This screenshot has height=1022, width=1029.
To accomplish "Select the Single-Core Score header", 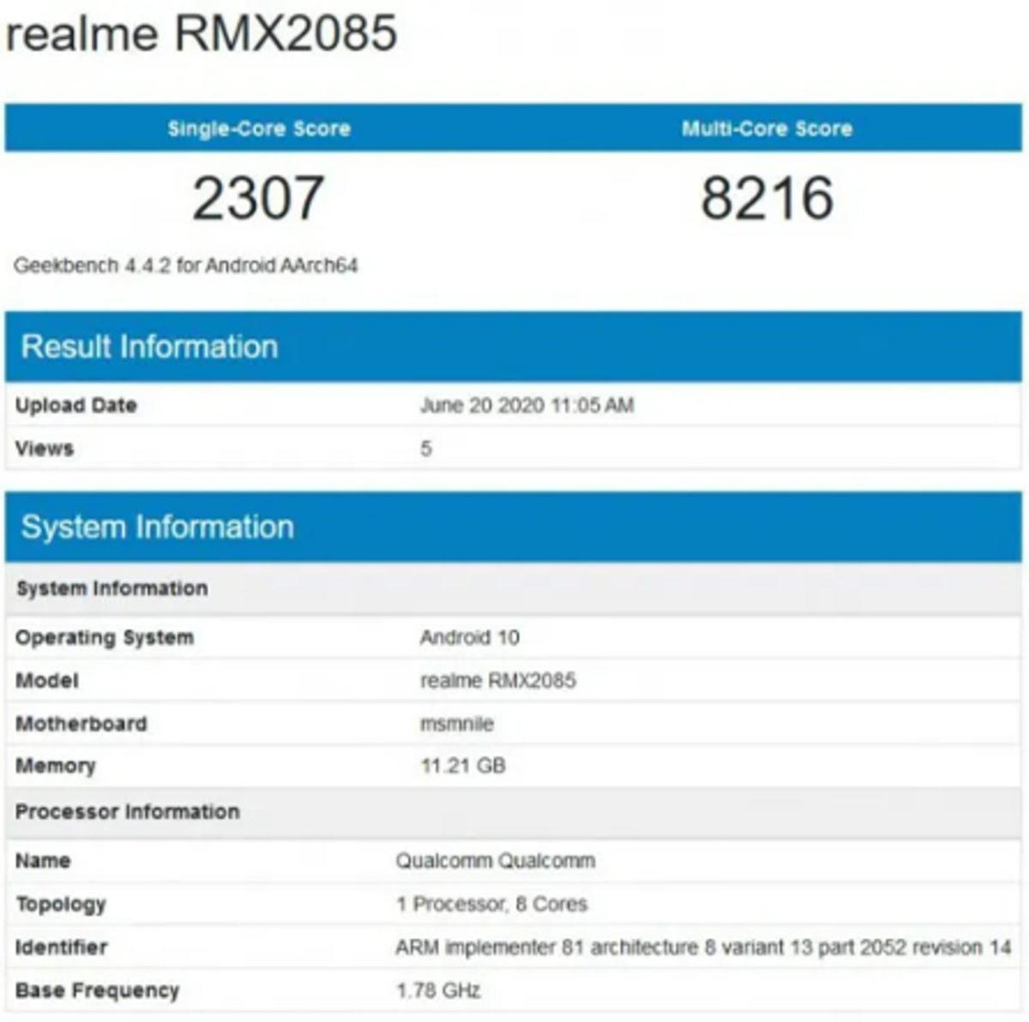I will [257, 129].
